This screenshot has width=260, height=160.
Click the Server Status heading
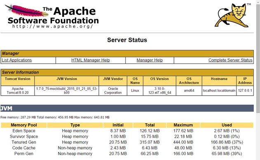(127, 40)
